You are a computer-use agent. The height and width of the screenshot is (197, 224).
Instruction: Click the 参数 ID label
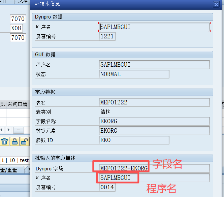(44, 140)
